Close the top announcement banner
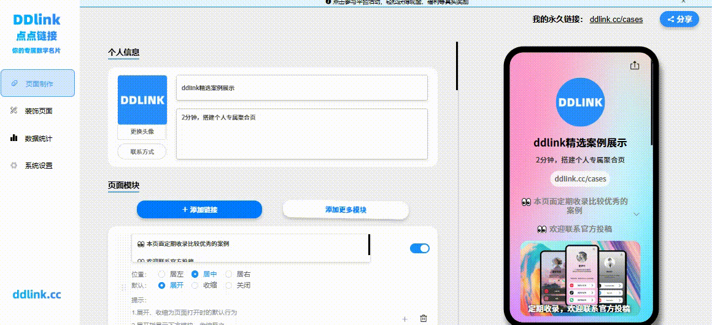Viewport: 712px width, 325px height. tap(683, 2)
